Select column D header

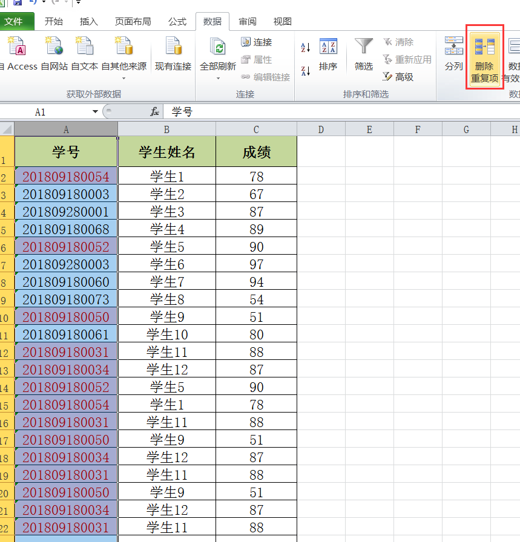click(x=321, y=129)
